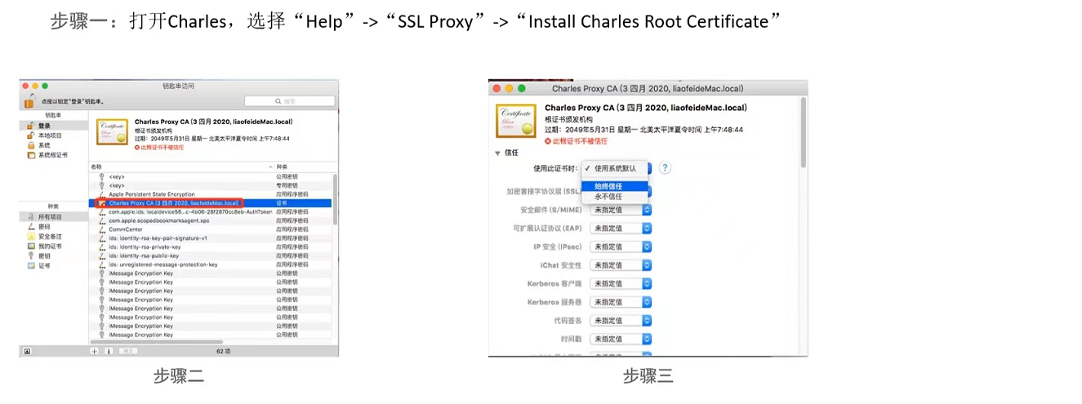Viewport: 1082px width, 404px height.
Task: Open the 时间戳 dropdown
Action: coord(621,339)
